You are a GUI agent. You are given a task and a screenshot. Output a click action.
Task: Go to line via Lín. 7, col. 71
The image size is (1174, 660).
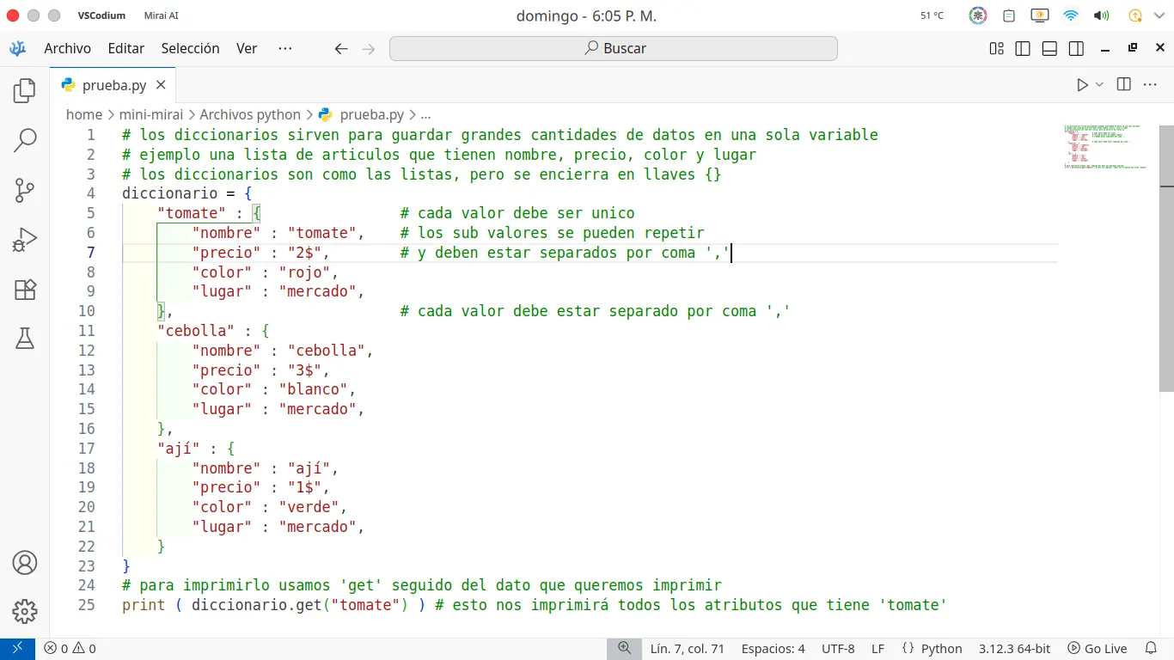688,649
